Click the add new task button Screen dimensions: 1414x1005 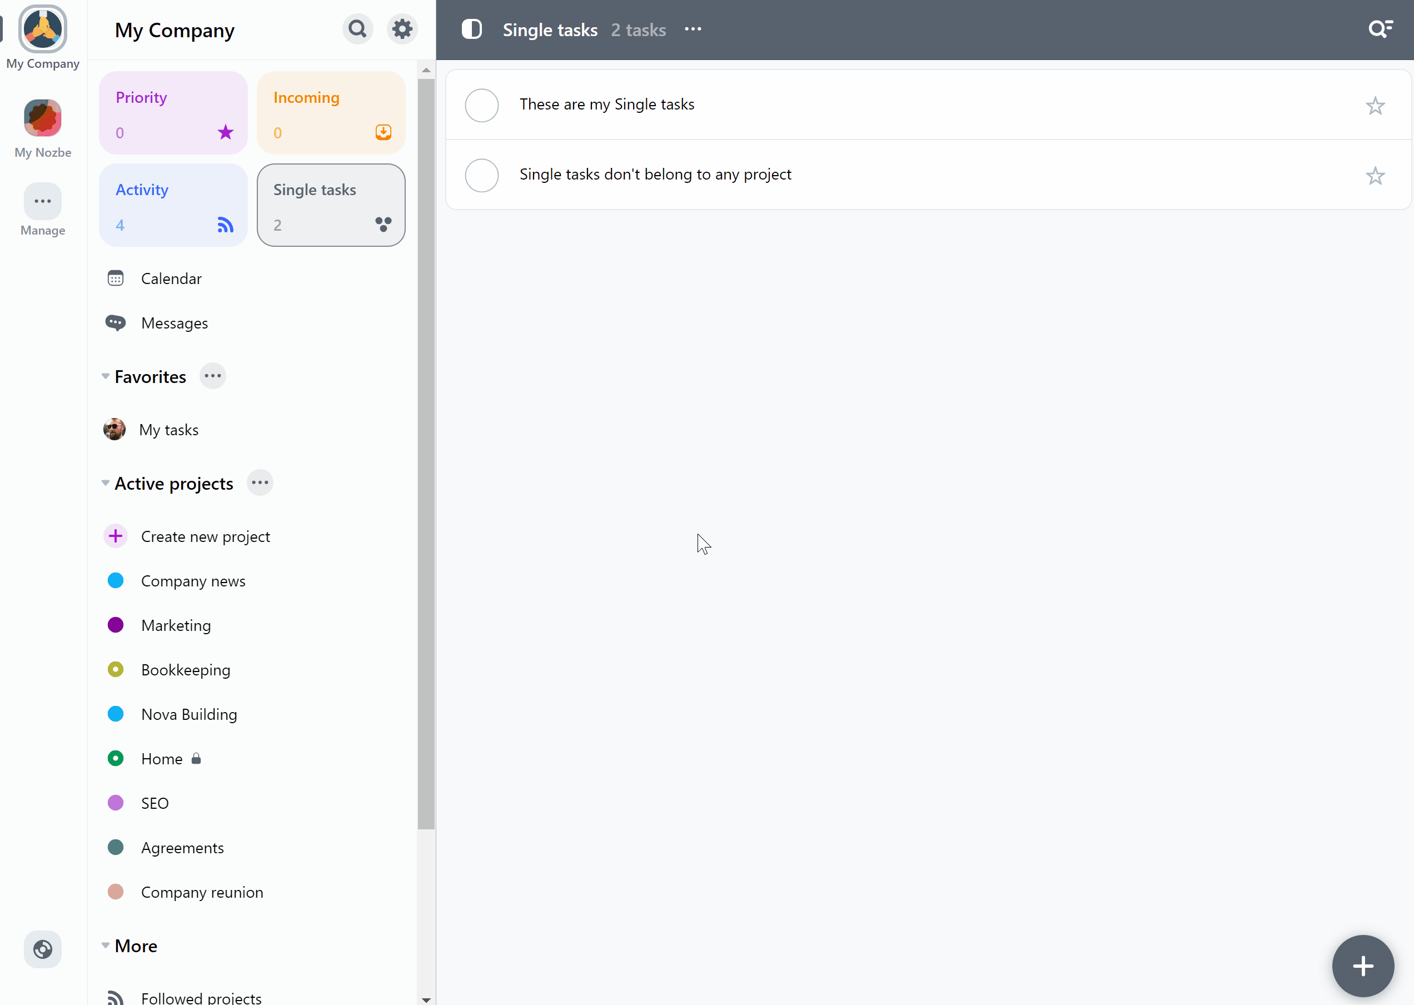(1363, 965)
